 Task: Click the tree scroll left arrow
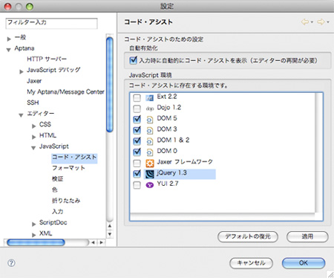pyautogui.click(x=93, y=242)
